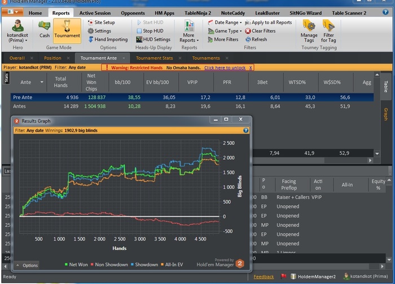Open the NoteCaddy tab
The width and height of the screenshot is (395, 284).
coord(232,13)
